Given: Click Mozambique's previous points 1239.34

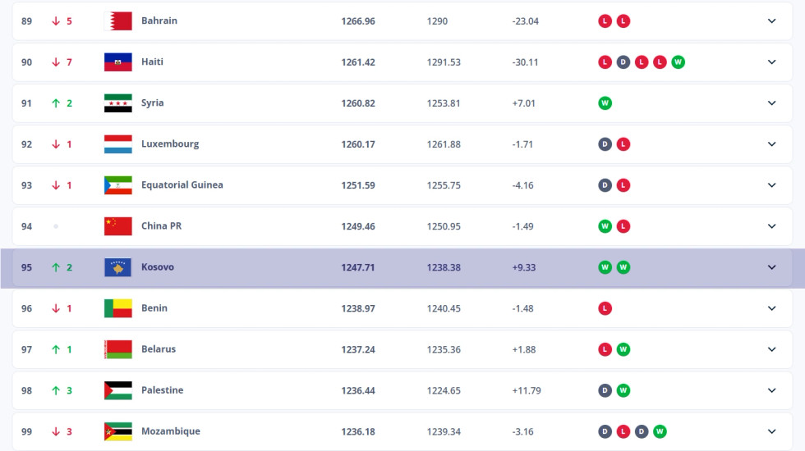Looking at the screenshot, I should [x=444, y=431].
